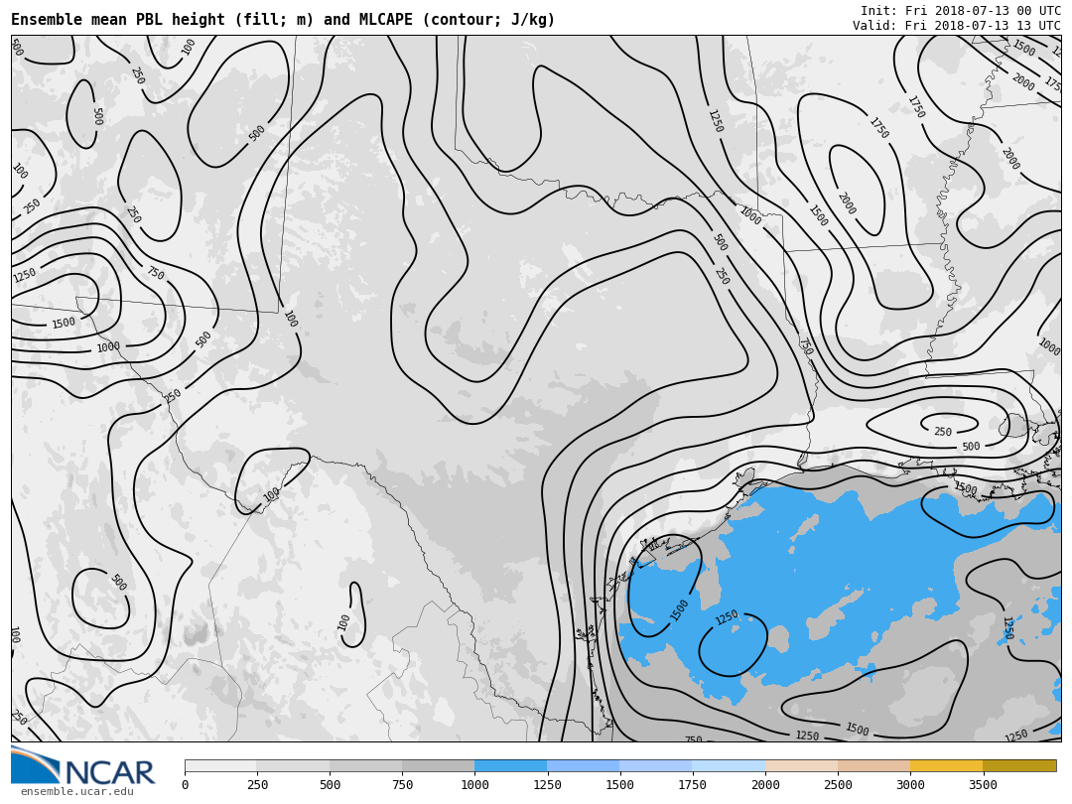The height and width of the screenshot is (804, 1072).
Task: Click the 250 label inside small eastern oval contour
Action: (x=942, y=432)
